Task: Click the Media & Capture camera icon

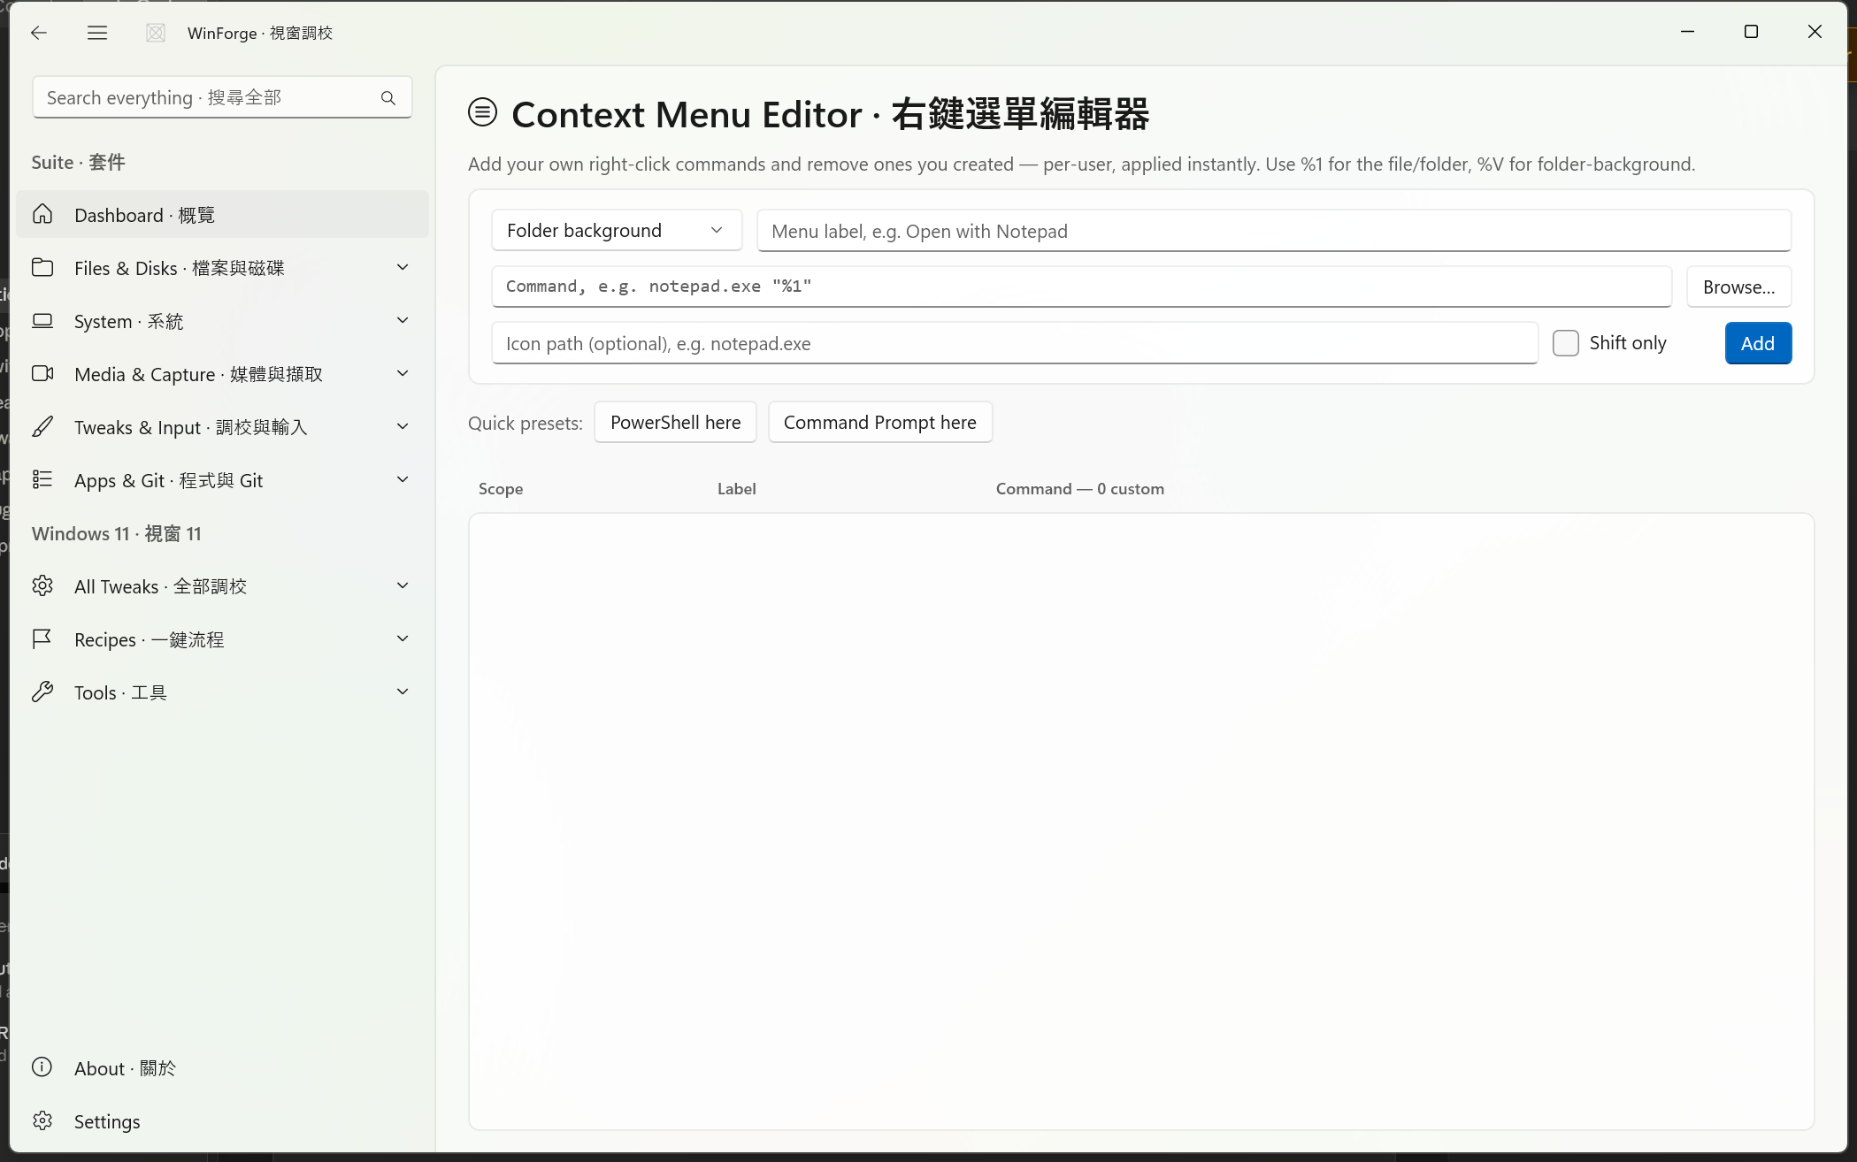Action: (x=42, y=373)
